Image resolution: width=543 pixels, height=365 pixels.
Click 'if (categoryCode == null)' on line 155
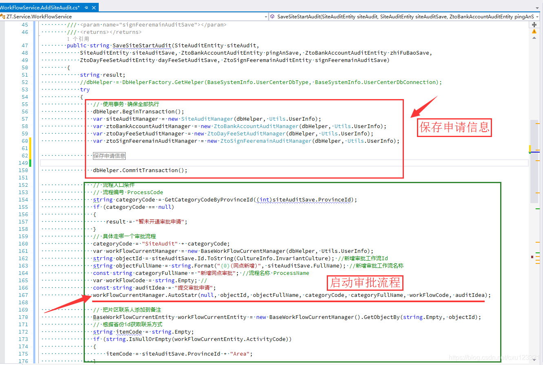(133, 207)
